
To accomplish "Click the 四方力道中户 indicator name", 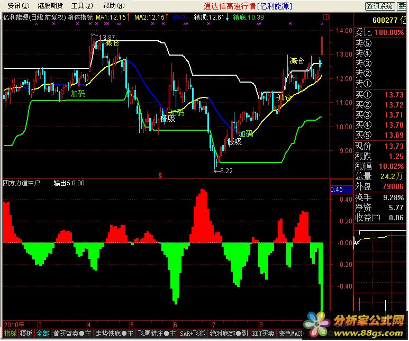I will [21, 183].
